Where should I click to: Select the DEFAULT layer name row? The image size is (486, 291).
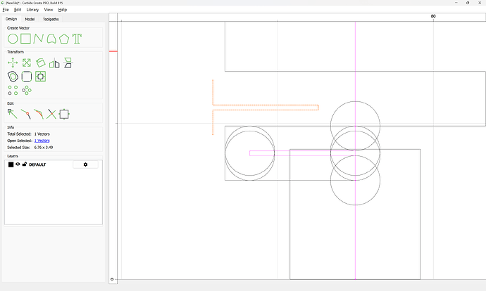point(37,164)
